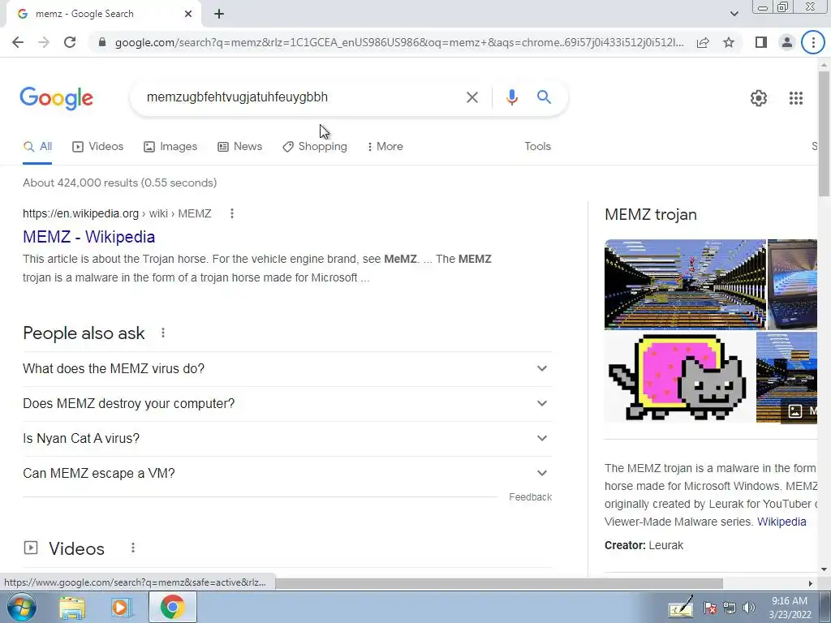831x623 pixels.
Task: Switch to the News results tab
Action: coord(239,147)
